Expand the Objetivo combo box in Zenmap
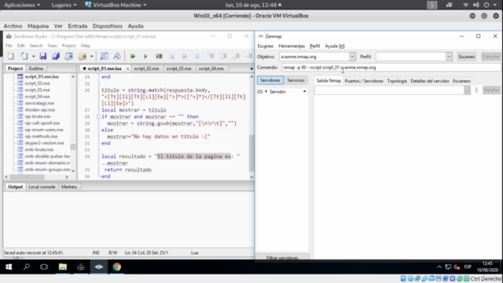This screenshot has height=283, width=503. click(352, 57)
